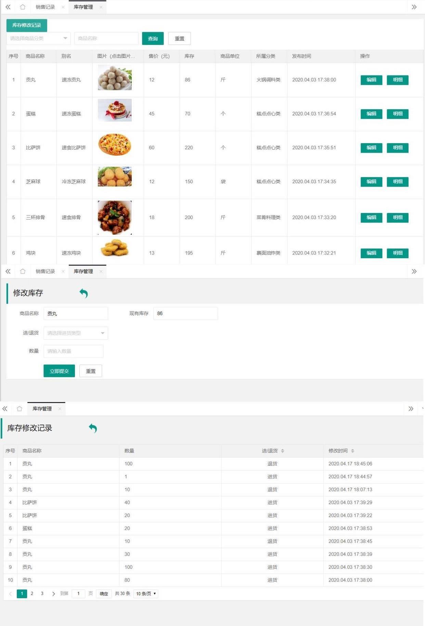Click the 商品名称 search field
The width and height of the screenshot is (425, 626).
pyautogui.click(x=106, y=38)
